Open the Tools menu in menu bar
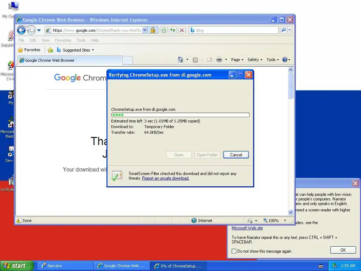Screen dimensions: 361x271 coord(81,40)
